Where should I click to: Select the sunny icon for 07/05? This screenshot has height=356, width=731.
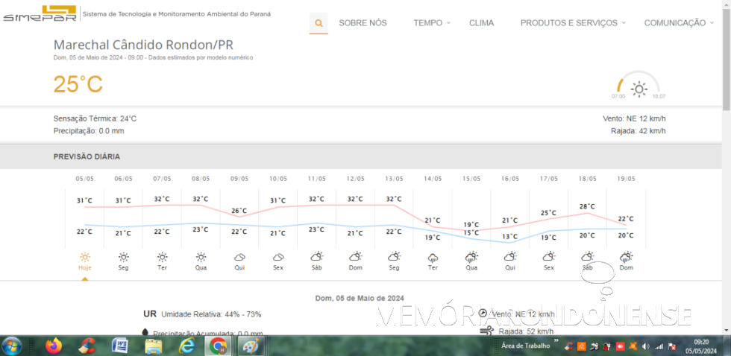click(163, 257)
